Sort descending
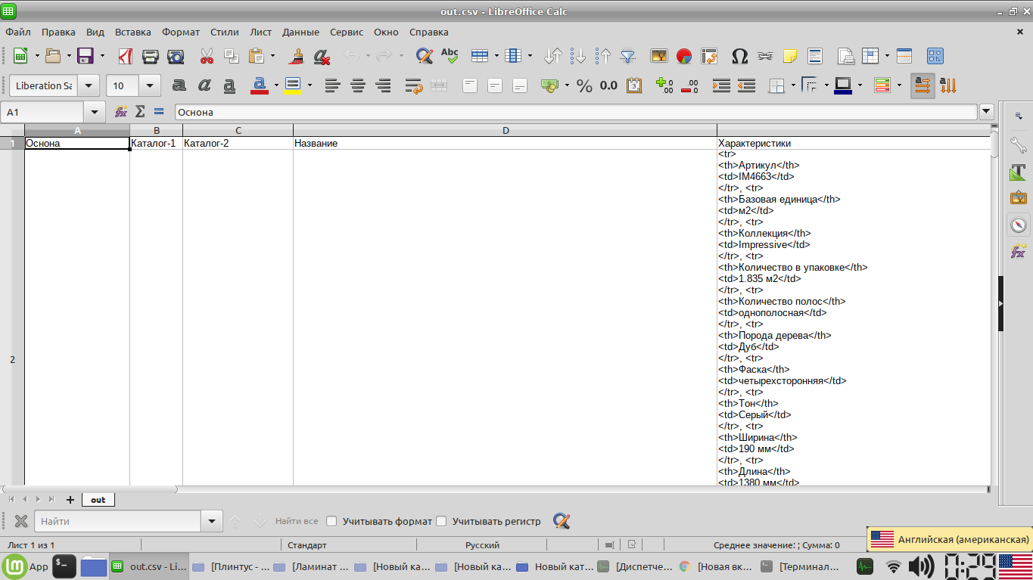Screen dimensions: 1033x580 pos(603,56)
